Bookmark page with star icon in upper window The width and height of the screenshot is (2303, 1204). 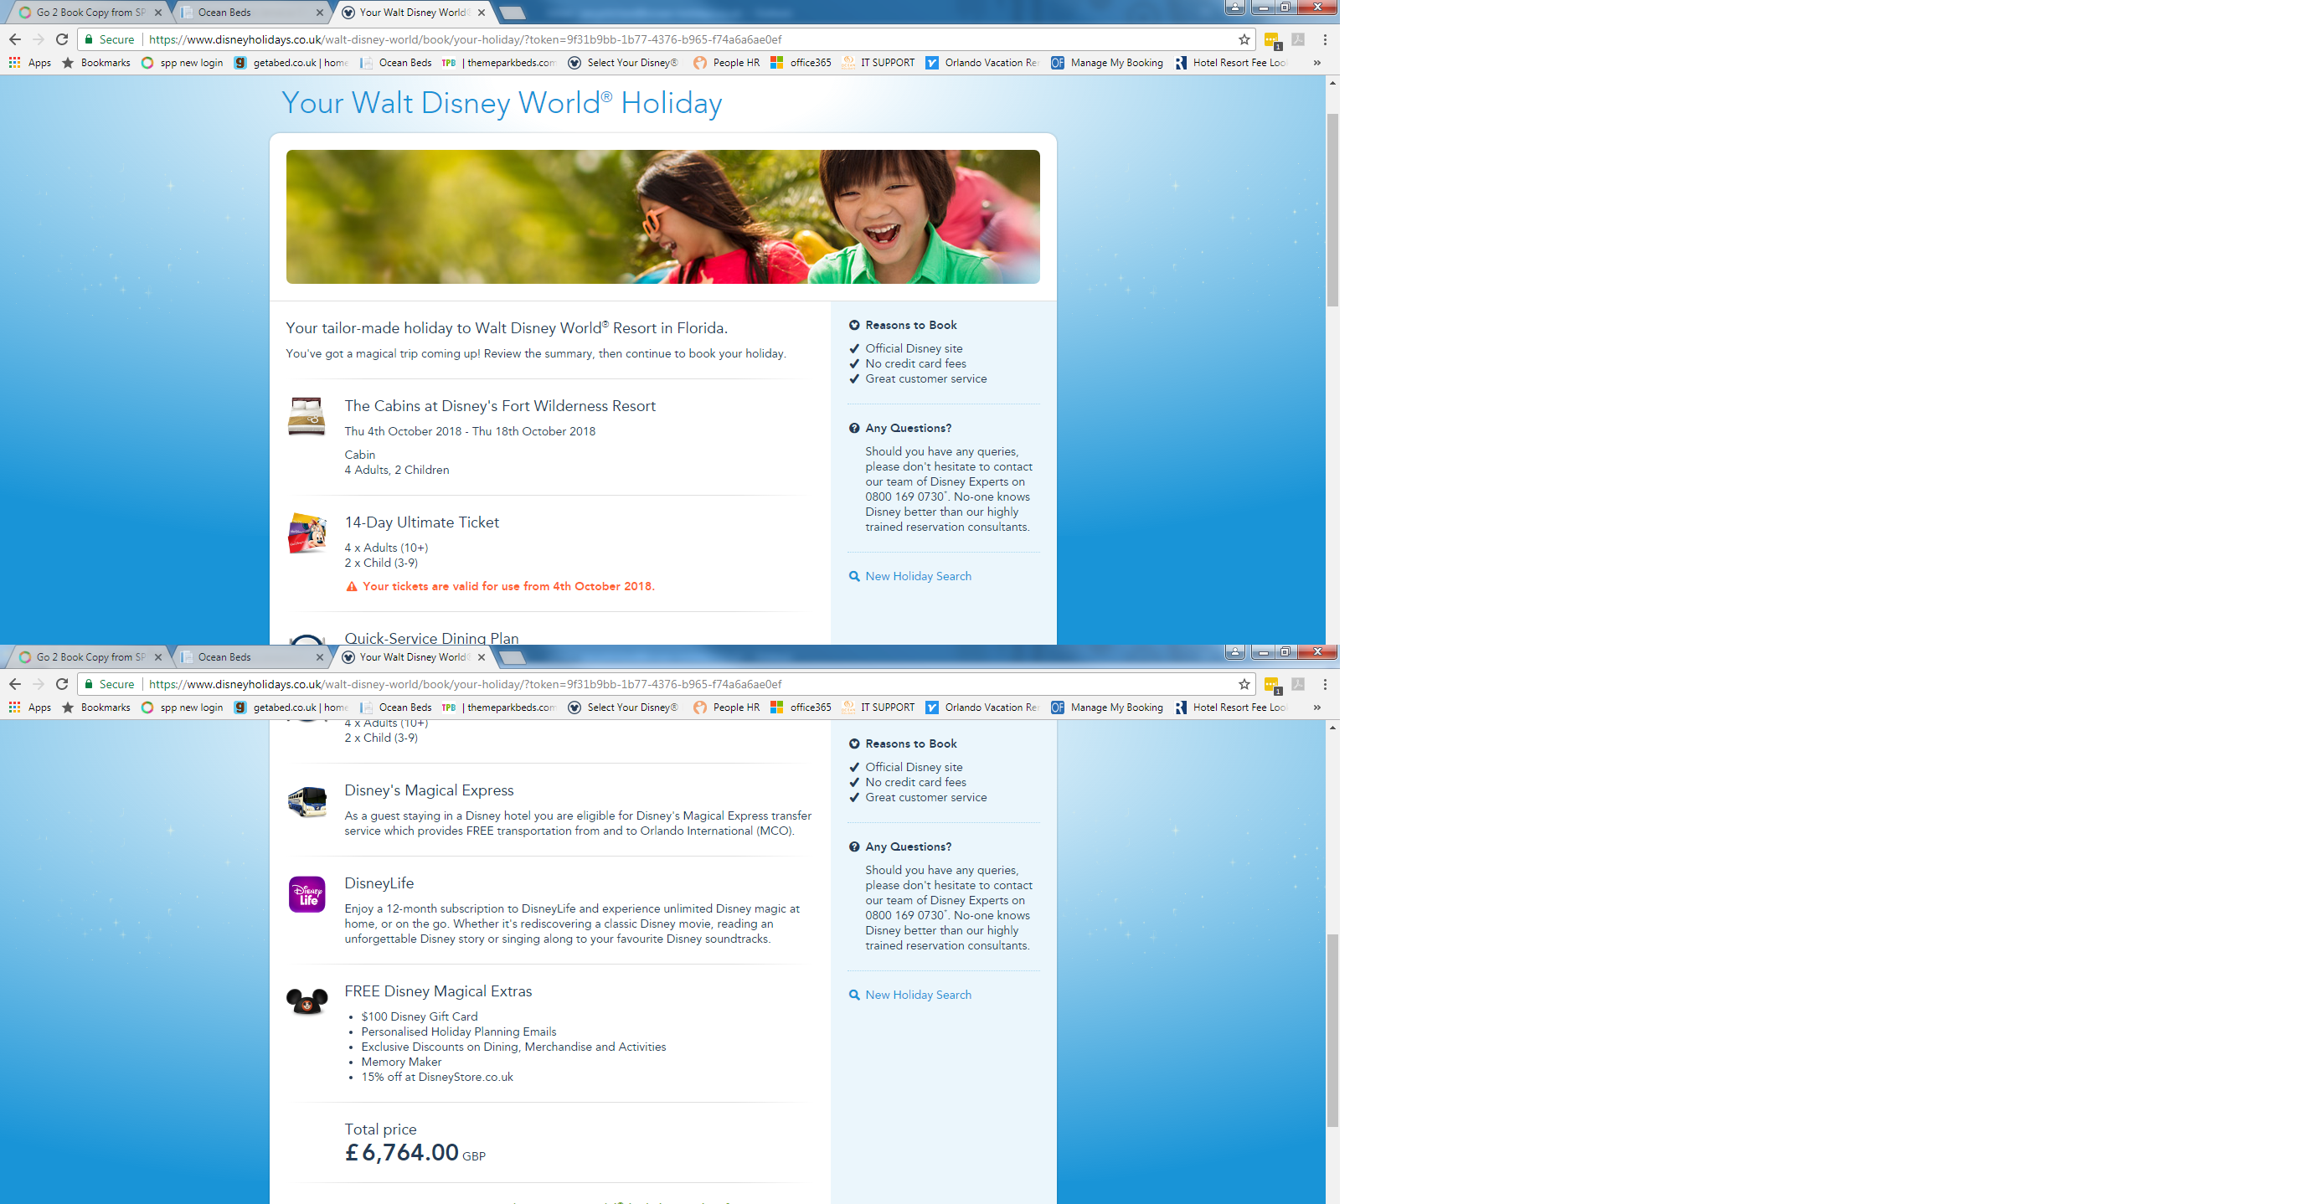[1244, 39]
